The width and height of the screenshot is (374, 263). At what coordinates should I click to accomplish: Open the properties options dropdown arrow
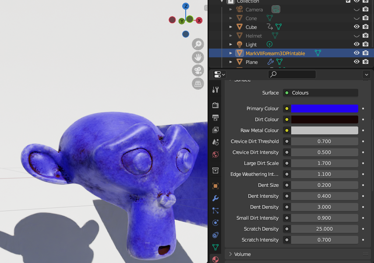(x=367, y=75)
